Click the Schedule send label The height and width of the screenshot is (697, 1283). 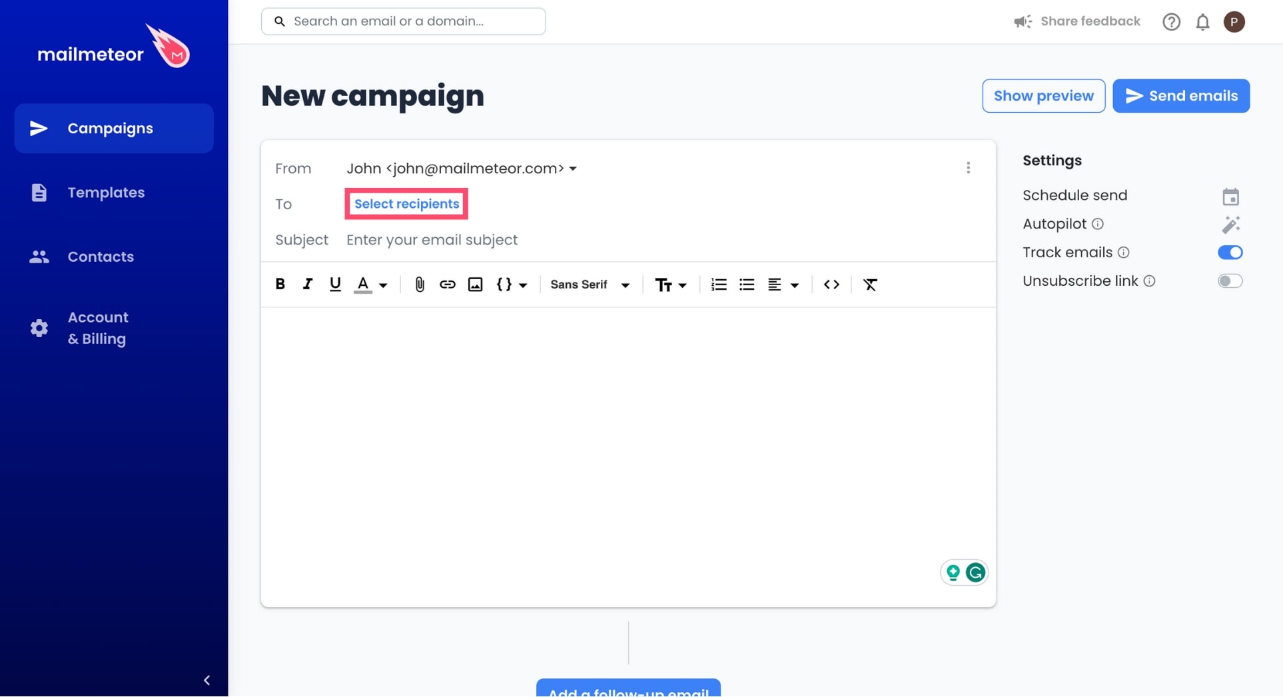coord(1074,195)
